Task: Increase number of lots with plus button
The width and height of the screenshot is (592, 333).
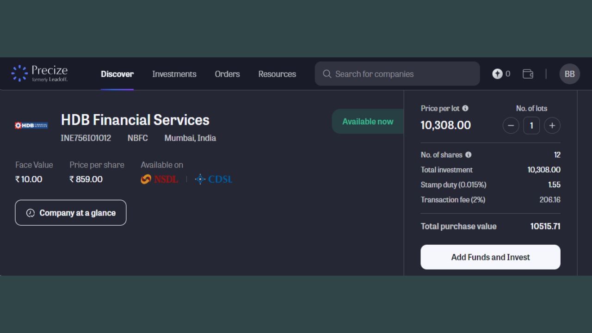Action: click(x=552, y=125)
